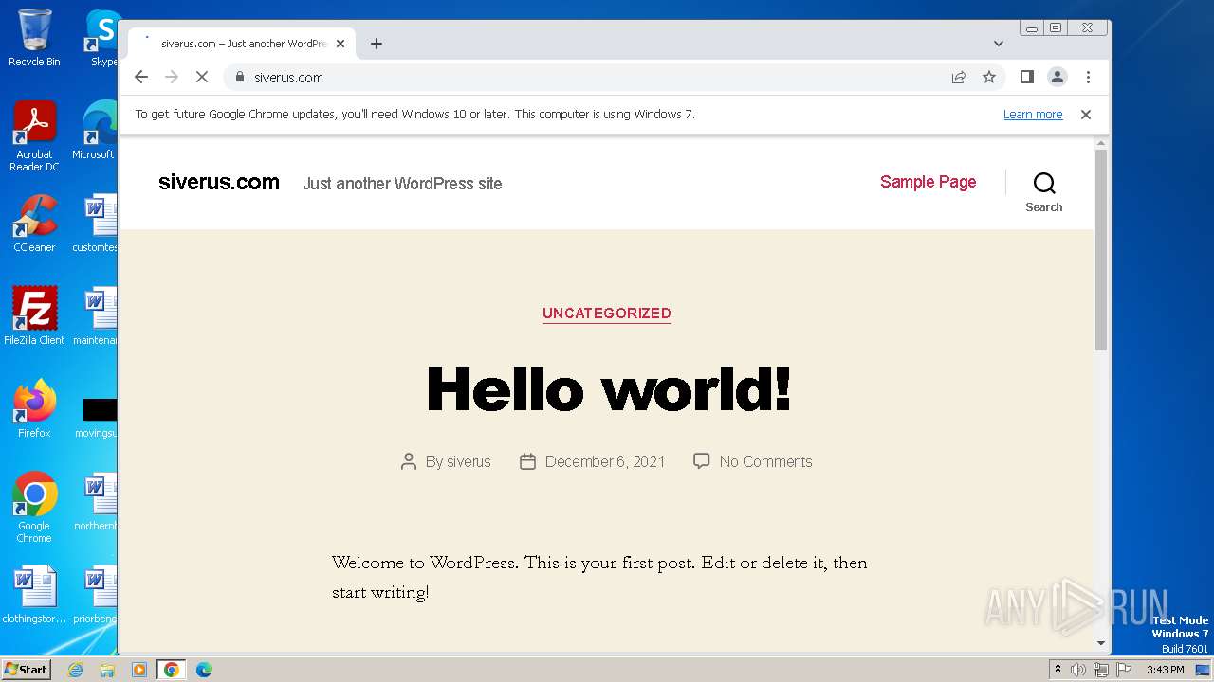The image size is (1214, 682).
Task: Open the site Search toggle
Action: pos(1044,191)
